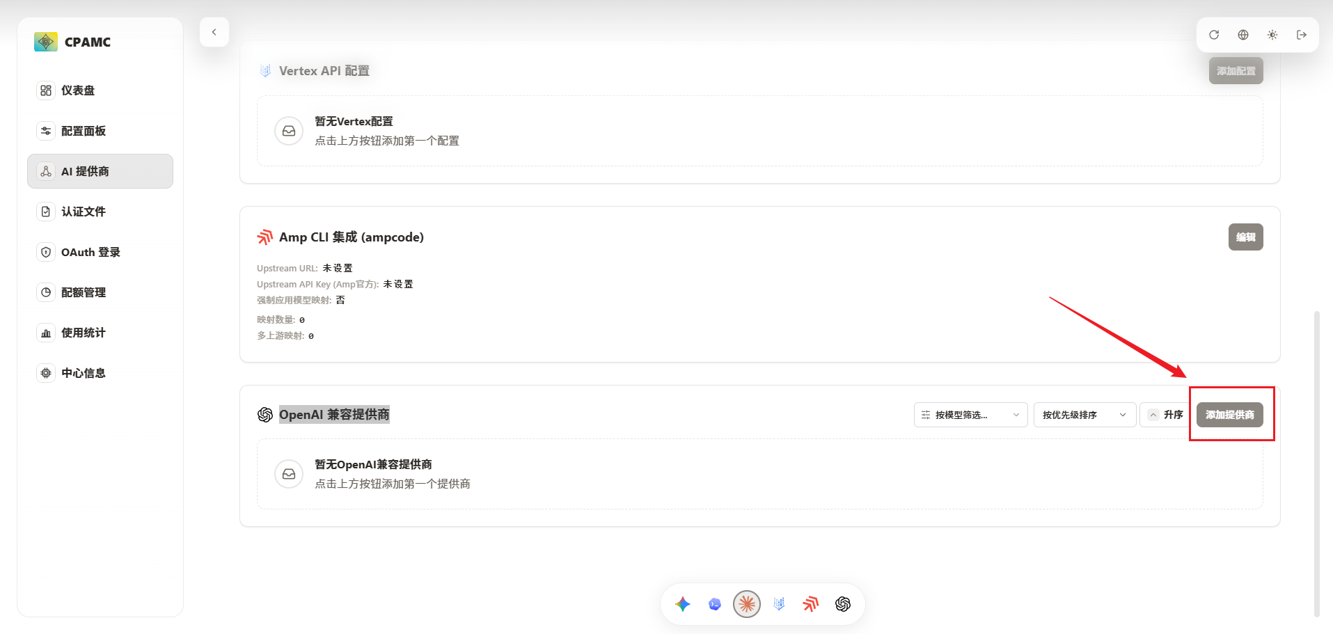This screenshot has width=1333, height=634.
Task: Click 编辑 for Amp CLI integration
Action: pos(1245,237)
